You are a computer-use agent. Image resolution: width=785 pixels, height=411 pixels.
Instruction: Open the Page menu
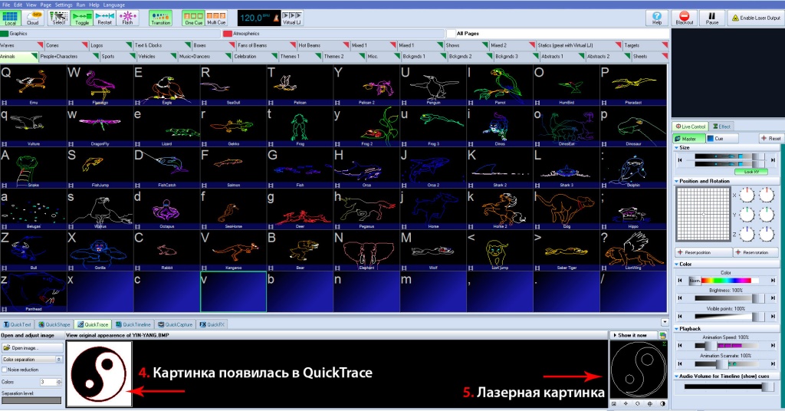click(x=45, y=5)
